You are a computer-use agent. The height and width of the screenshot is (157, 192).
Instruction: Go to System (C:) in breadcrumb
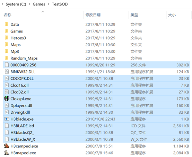click(x=16, y=4)
